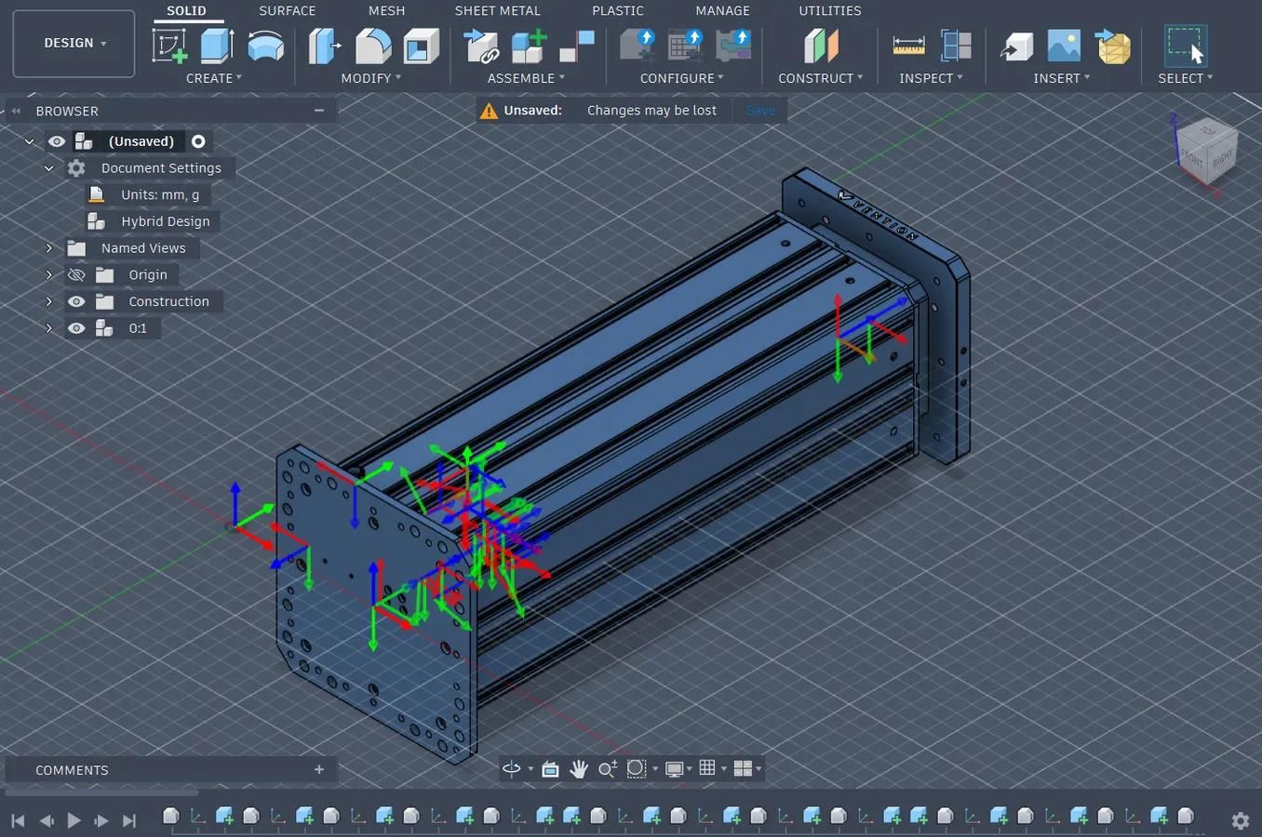Hide the Construction folder
1262x837 pixels.
point(76,301)
